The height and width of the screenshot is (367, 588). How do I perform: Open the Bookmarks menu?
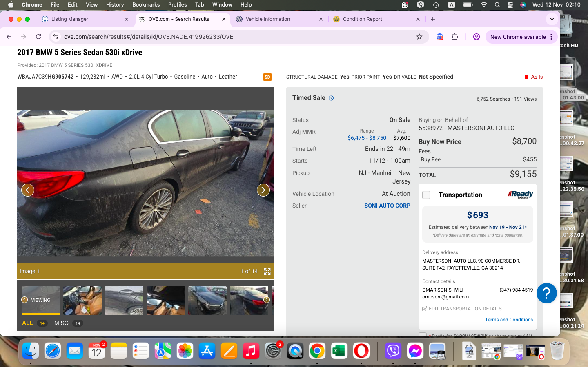[x=146, y=4]
